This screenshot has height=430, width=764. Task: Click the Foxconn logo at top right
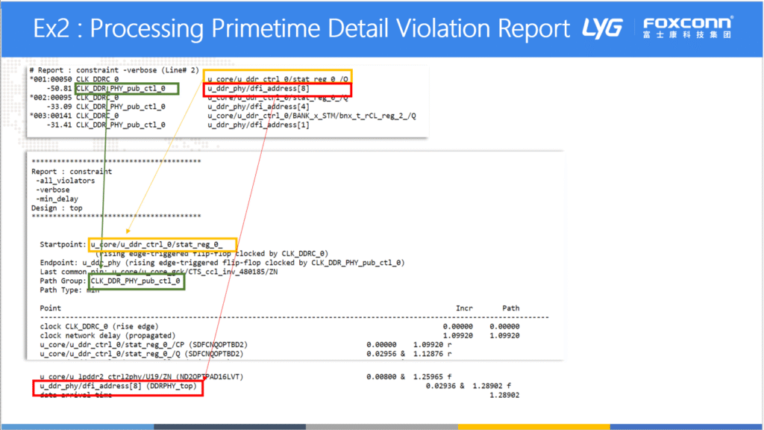point(687,28)
